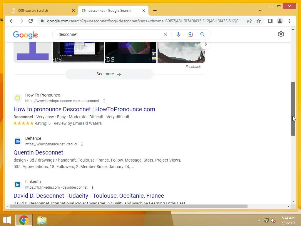Bookmark this tab with the star
The image size is (301, 226).
259,21
